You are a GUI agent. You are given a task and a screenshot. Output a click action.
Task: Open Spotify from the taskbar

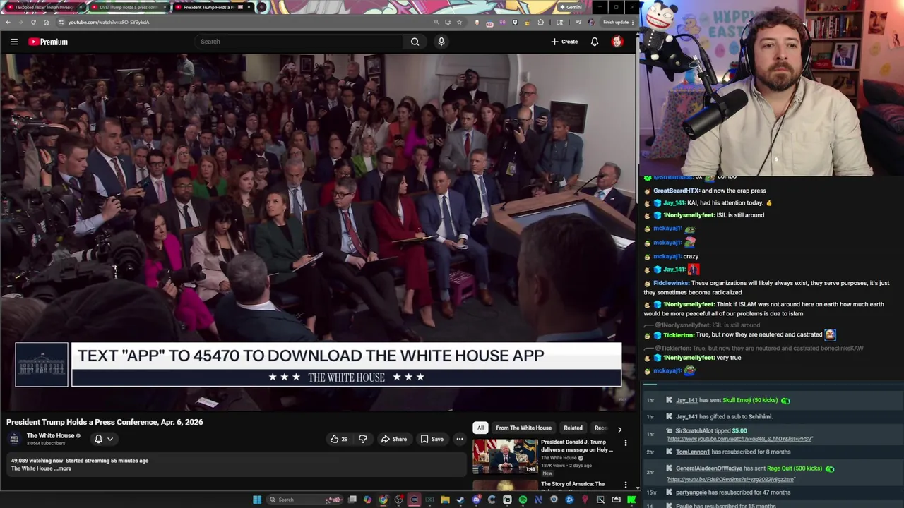point(523,500)
